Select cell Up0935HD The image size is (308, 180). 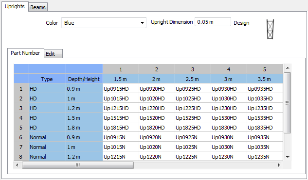[x=265, y=88]
